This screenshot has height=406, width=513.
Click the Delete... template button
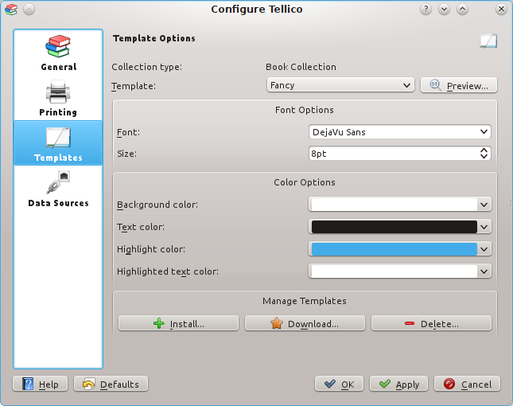coord(431,323)
